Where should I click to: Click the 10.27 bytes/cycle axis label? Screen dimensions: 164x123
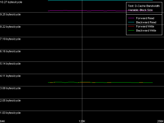[x=11, y=2]
